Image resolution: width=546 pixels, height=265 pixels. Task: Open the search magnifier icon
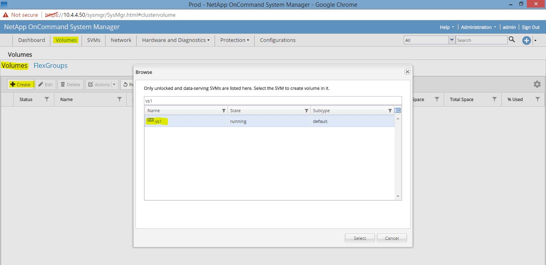[512, 40]
